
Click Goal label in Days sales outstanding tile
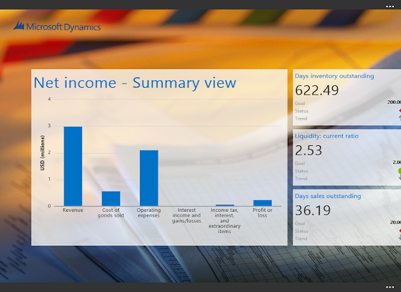[300, 224]
